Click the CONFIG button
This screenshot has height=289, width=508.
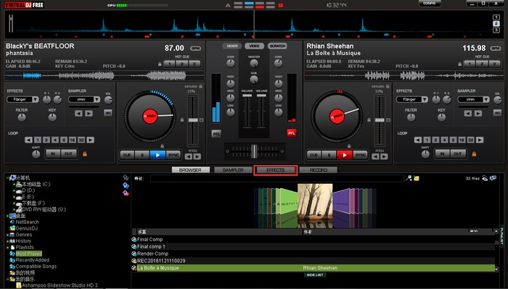tap(430, 3)
